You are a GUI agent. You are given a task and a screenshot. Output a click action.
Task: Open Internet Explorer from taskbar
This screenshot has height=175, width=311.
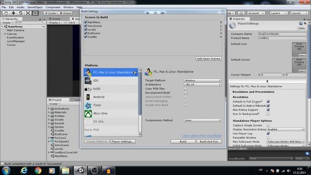pos(24,171)
